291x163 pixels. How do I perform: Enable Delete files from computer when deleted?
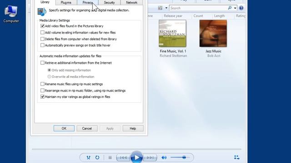(x=42, y=39)
